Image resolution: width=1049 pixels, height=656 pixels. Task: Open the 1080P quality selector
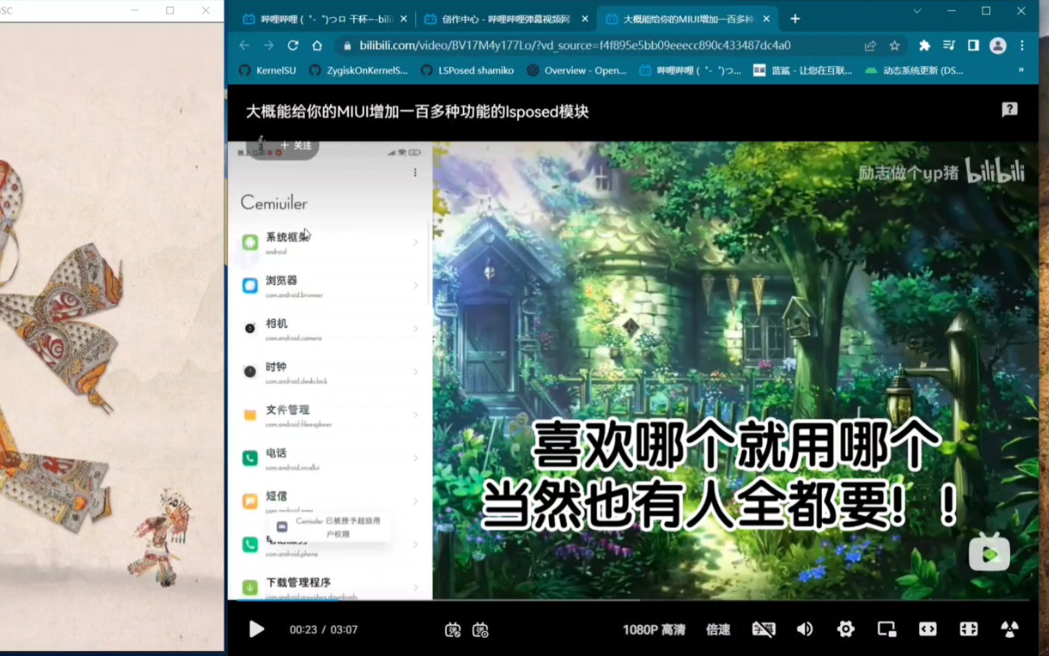tap(655, 630)
